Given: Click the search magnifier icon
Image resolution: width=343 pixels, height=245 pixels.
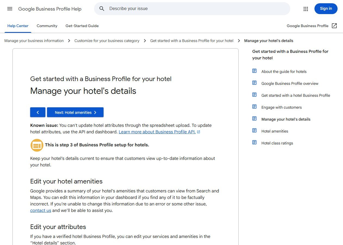Looking at the screenshot, I should [x=102, y=9].
